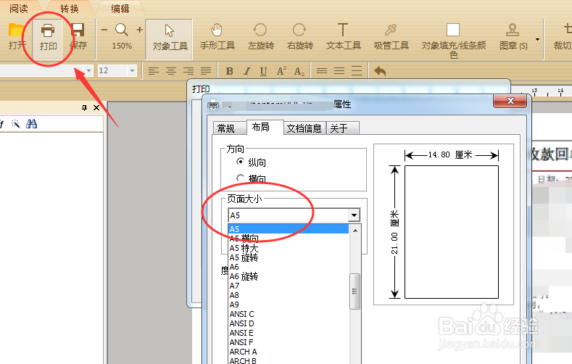572x364 pixels.
Task: Align text left
Action: 154,71
